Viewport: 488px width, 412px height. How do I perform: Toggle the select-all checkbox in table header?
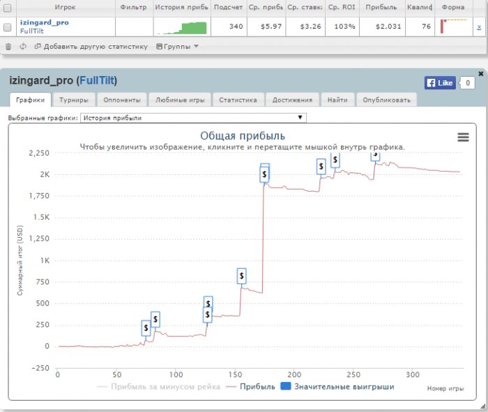coord(7,8)
